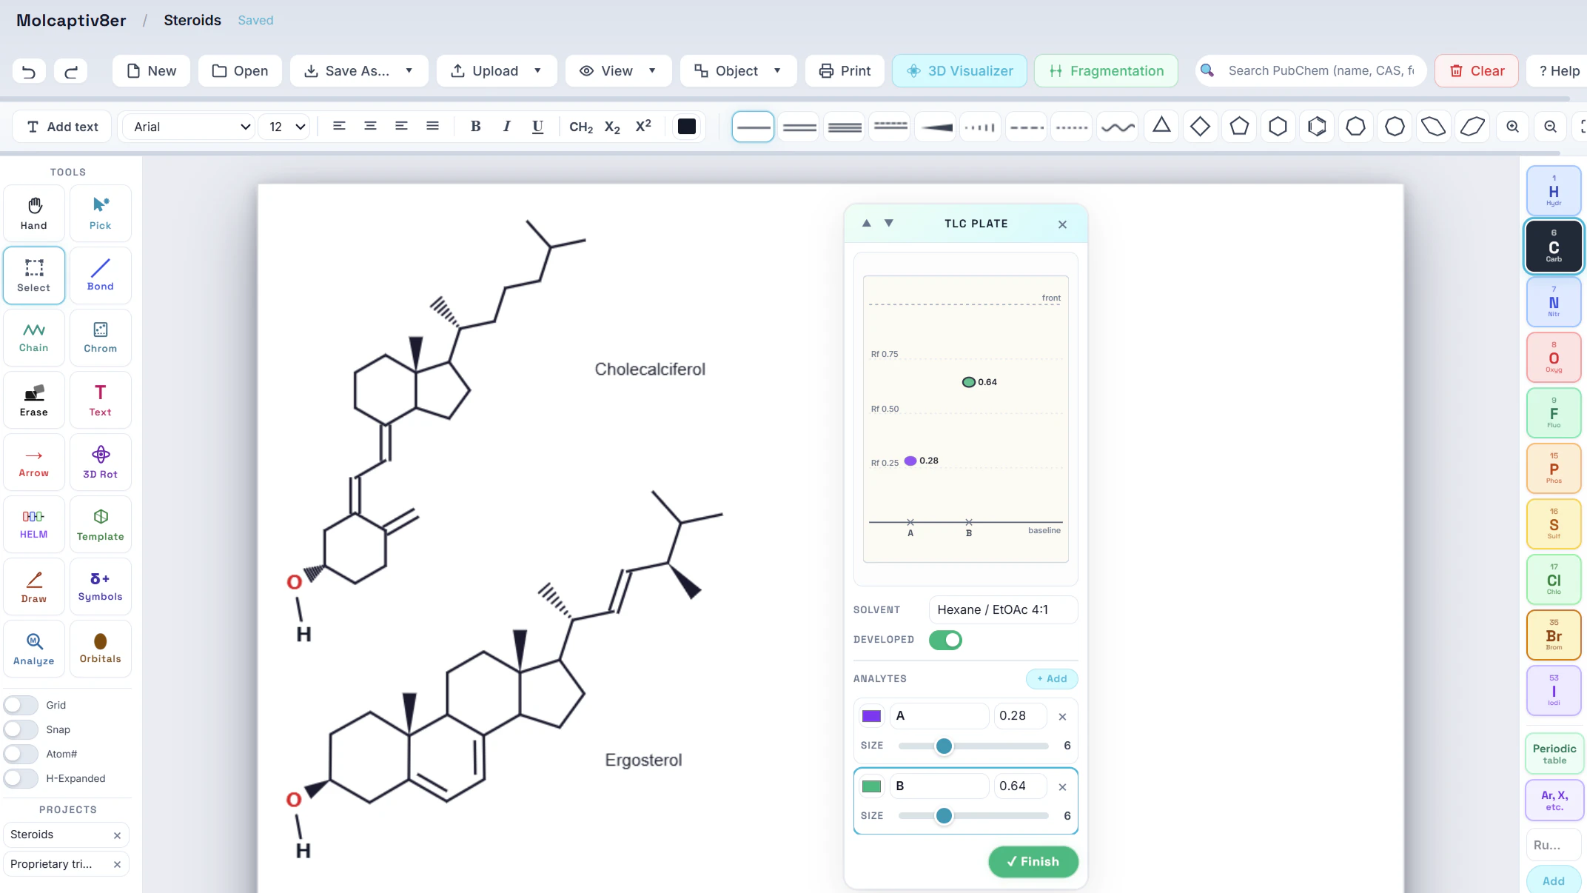The image size is (1587, 893).
Task: Click the Solvent input field
Action: pyautogui.click(x=1003, y=609)
